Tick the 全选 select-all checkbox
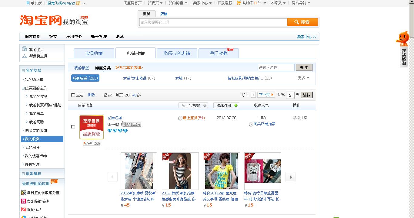This screenshot has width=414, height=218. (73, 95)
